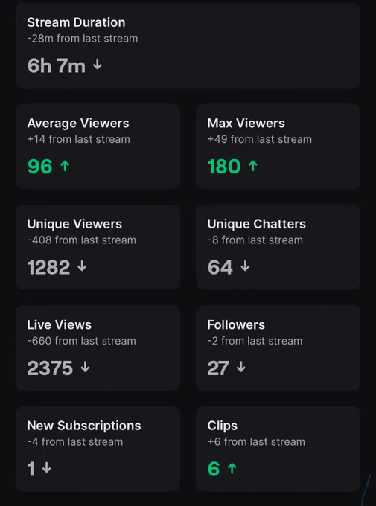This screenshot has height=506, width=376.
Task: Click the down arrow beside 2375
Action: (85, 368)
